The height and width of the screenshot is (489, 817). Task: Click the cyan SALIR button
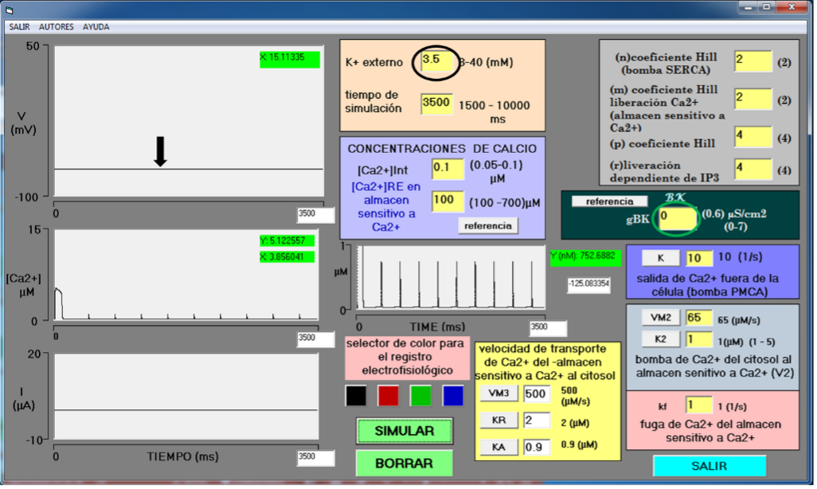click(709, 466)
